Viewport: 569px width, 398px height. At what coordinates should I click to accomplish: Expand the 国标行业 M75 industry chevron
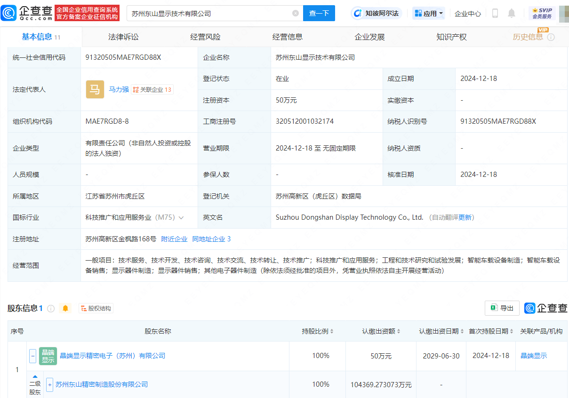181,217
